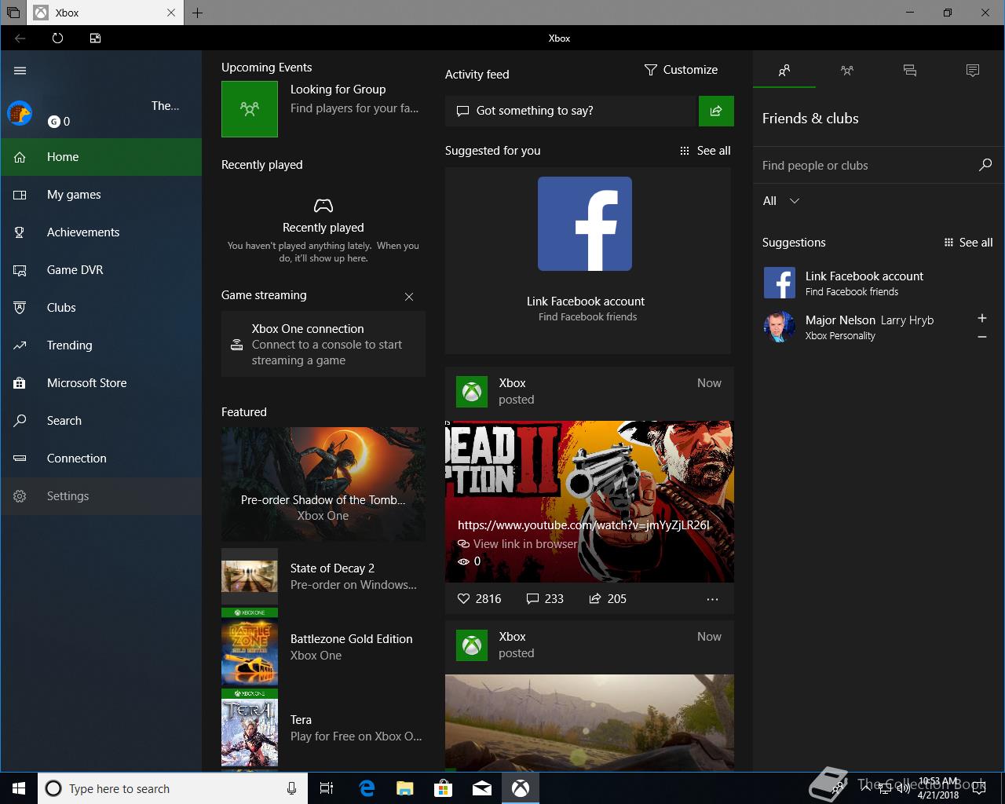Click View link in browser
Screen dimensions: 1005x804
pyautogui.click(x=518, y=543)
